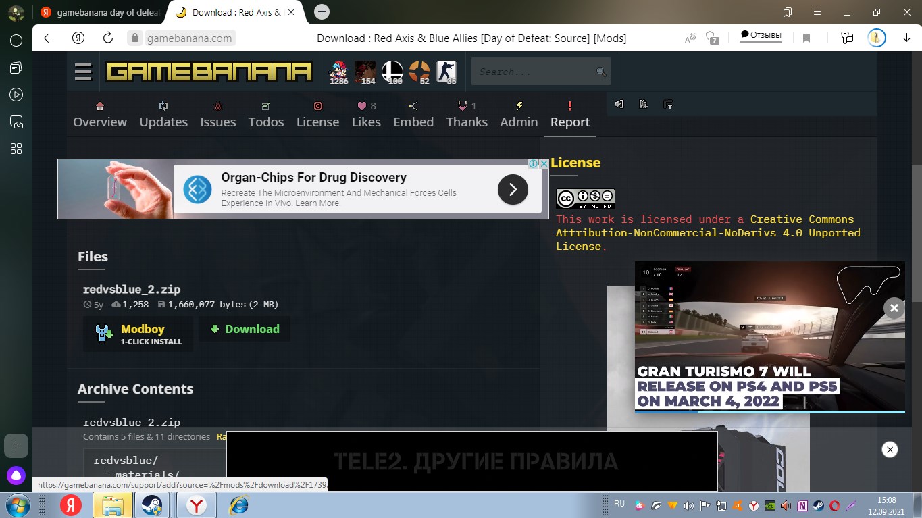Open the browser collections icon in title bar
Screen dimensions: 922x518
click(788, 12)
